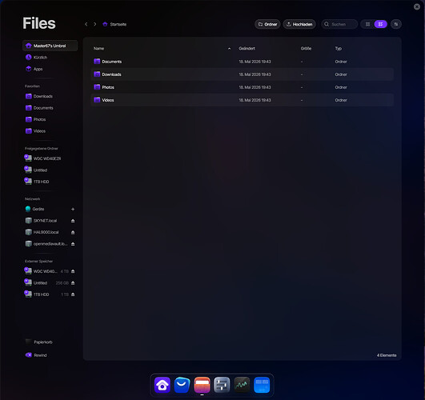This screenshot has width=425, height=400.
Task: Open Apps in the sidebar
Action: pos(50,69)
